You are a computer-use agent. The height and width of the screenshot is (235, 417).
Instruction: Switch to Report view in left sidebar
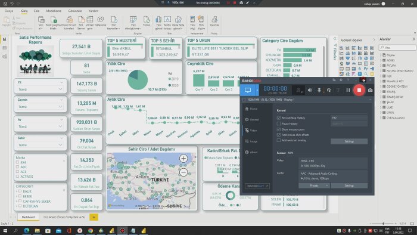(x=5, y=39)
